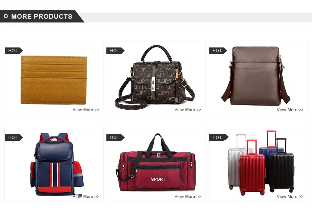View More for SPORT duffel bag
312x212 pixels.
(x=188, y=196)
